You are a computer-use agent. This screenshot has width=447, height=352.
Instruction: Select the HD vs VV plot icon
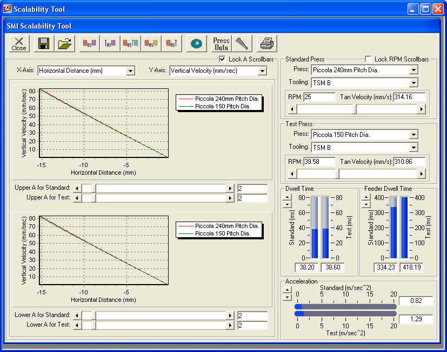tap(90, 44)
